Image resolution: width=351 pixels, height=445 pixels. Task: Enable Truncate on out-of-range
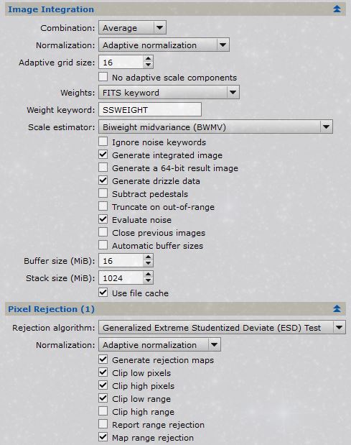click(x=103, y=206)
